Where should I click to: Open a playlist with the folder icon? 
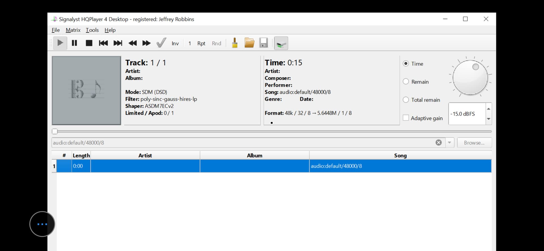click(x=249, y=43)
